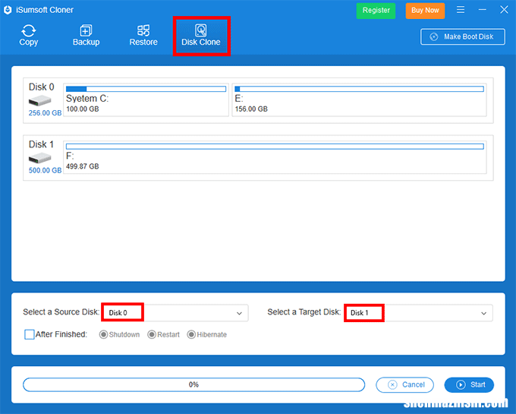Click the 156.00 GB partition size
Viewport: 516px width, 414px height.
click(251, 109)
